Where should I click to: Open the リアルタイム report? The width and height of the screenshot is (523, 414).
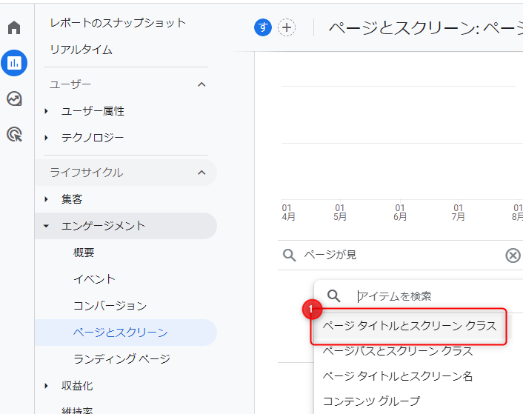[81, 50]
